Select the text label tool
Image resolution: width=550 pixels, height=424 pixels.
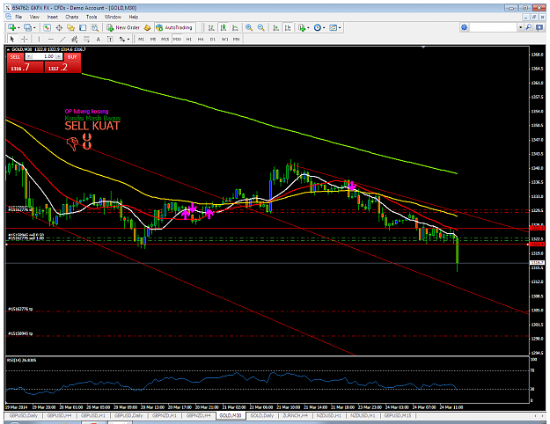[x=110, y=39]
